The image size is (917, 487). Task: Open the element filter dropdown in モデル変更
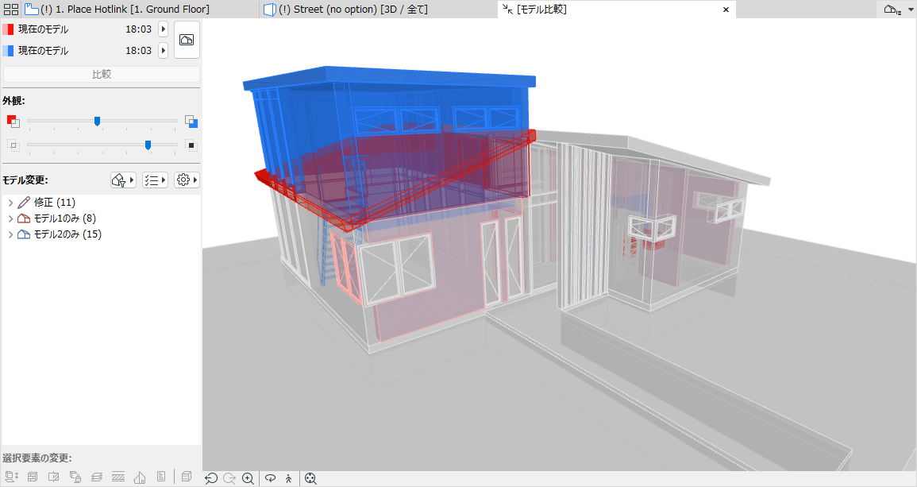pyautogui.click(x=123, y=180)
